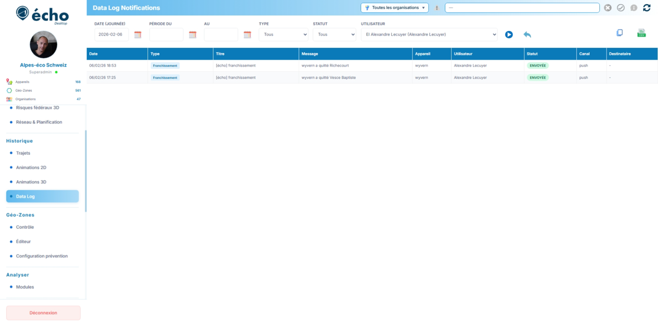Click the Déconnexion button
The image size is (658, 326).
pyautogui.click(x=43, y=313)
